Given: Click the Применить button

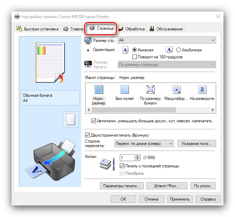Looking at the screenshot, I should pos(180,199).
